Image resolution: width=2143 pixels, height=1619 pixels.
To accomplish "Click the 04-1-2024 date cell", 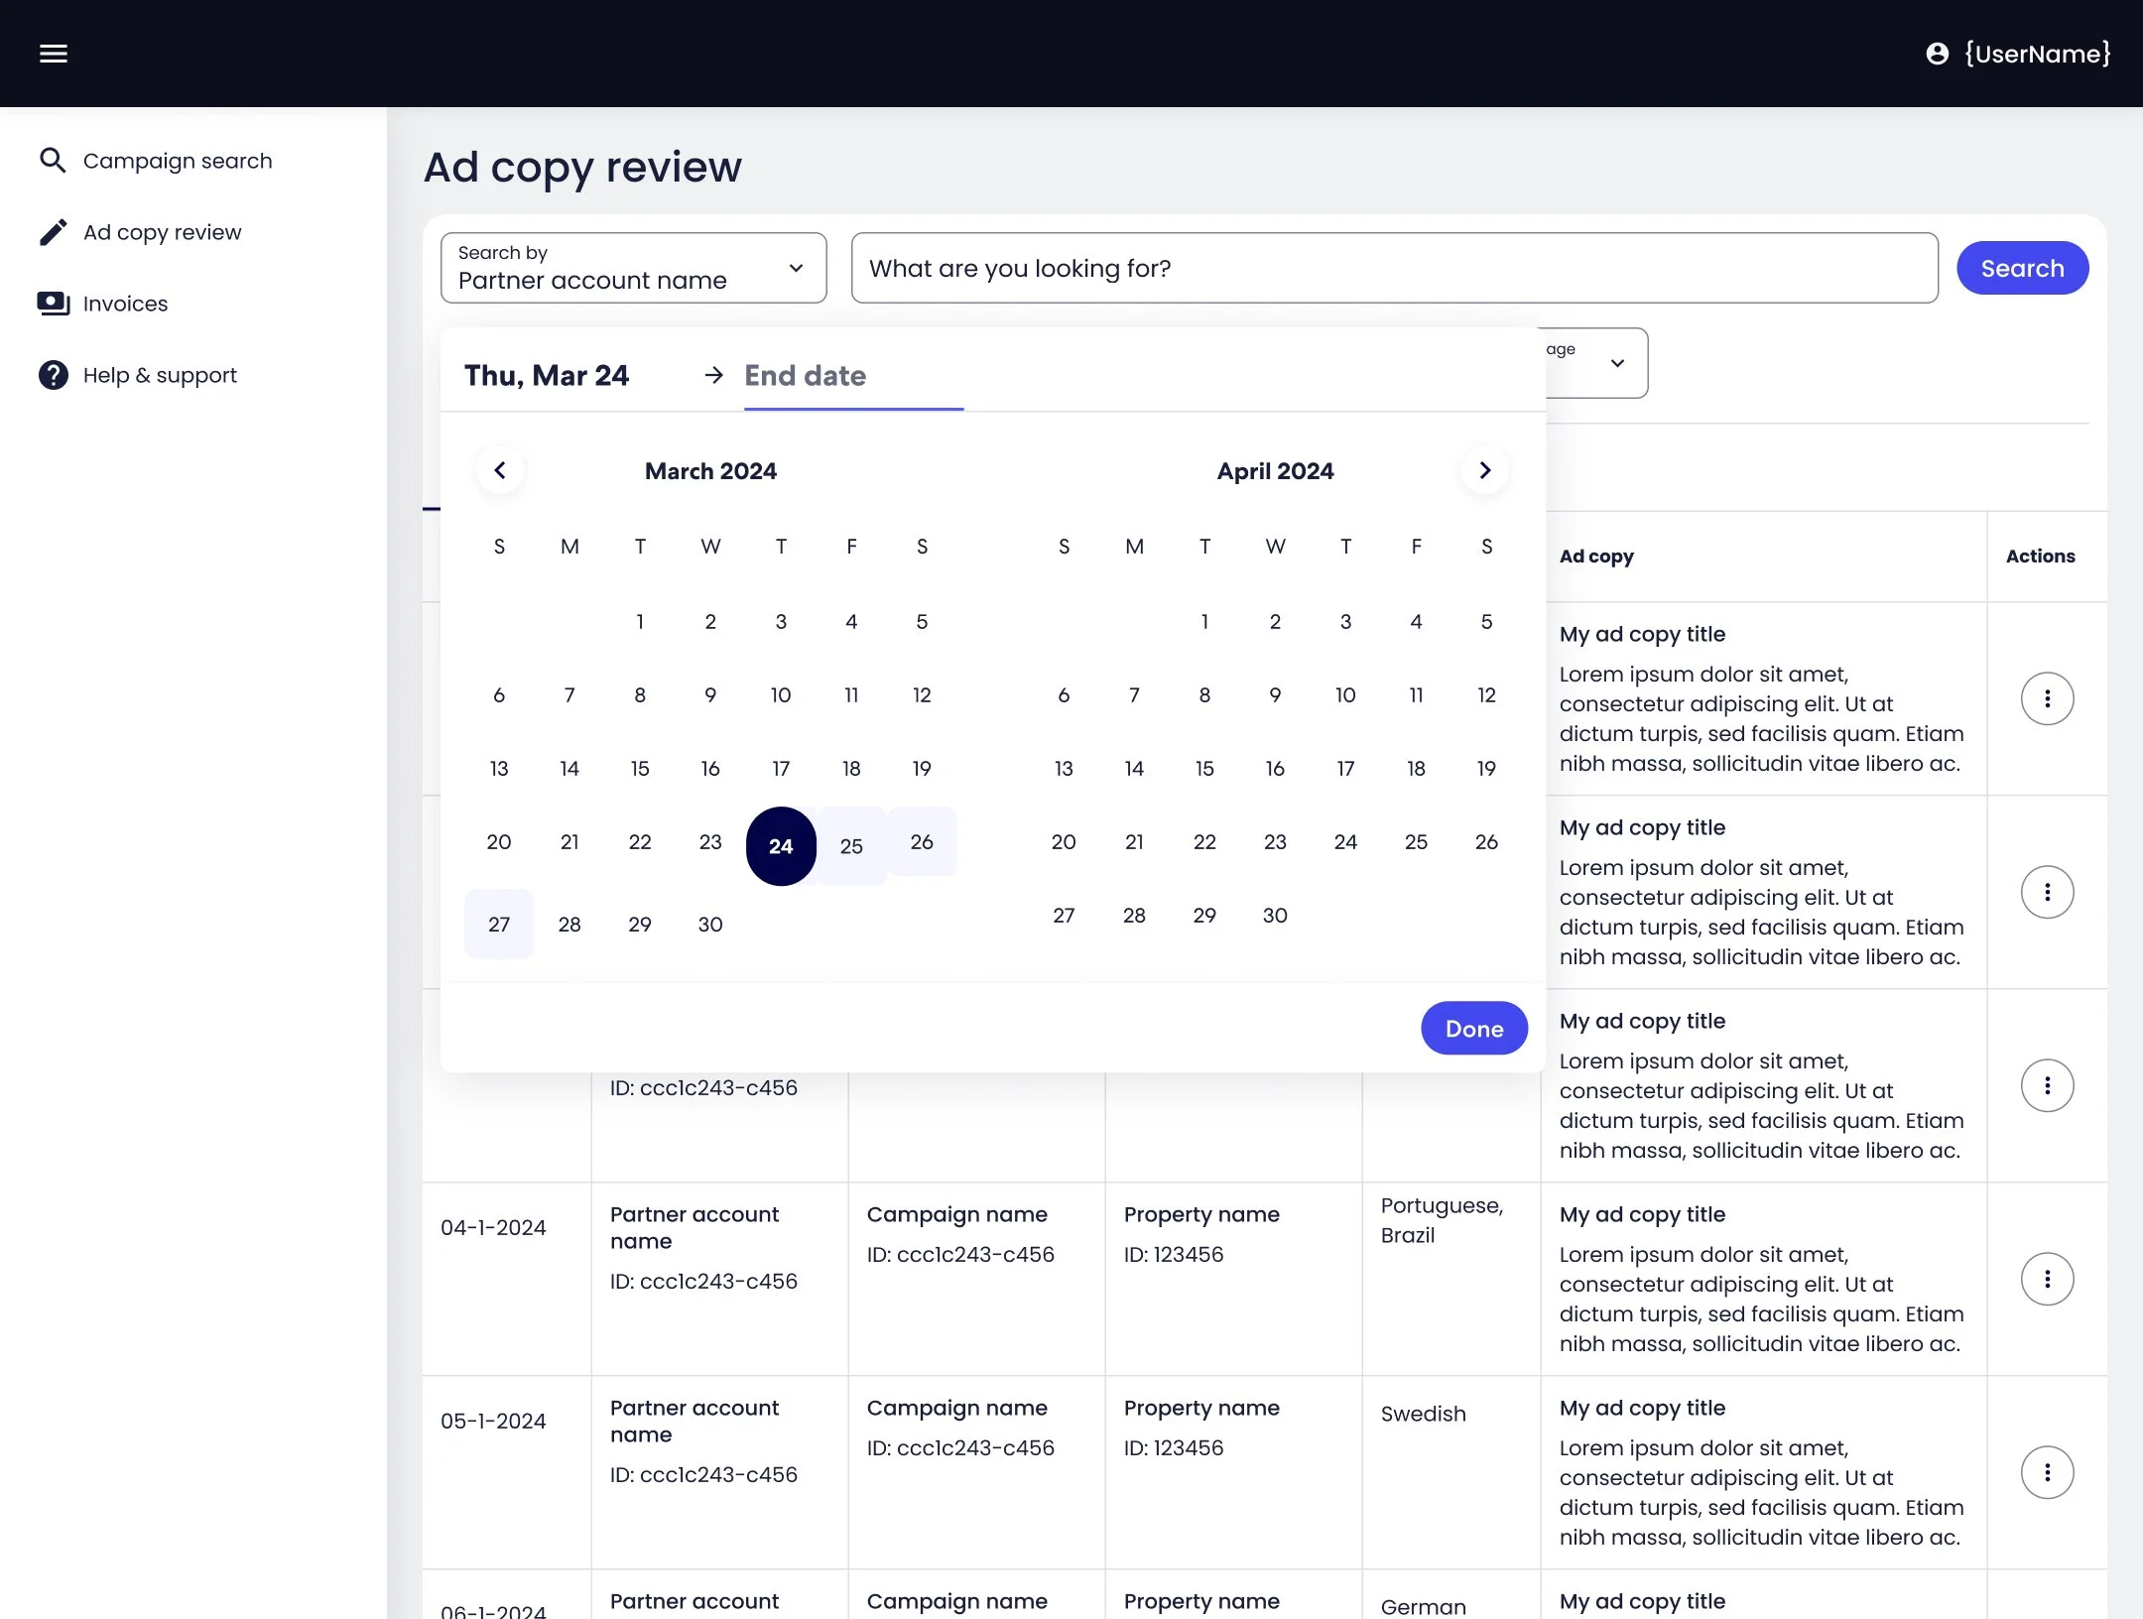I will (493, 1227).
